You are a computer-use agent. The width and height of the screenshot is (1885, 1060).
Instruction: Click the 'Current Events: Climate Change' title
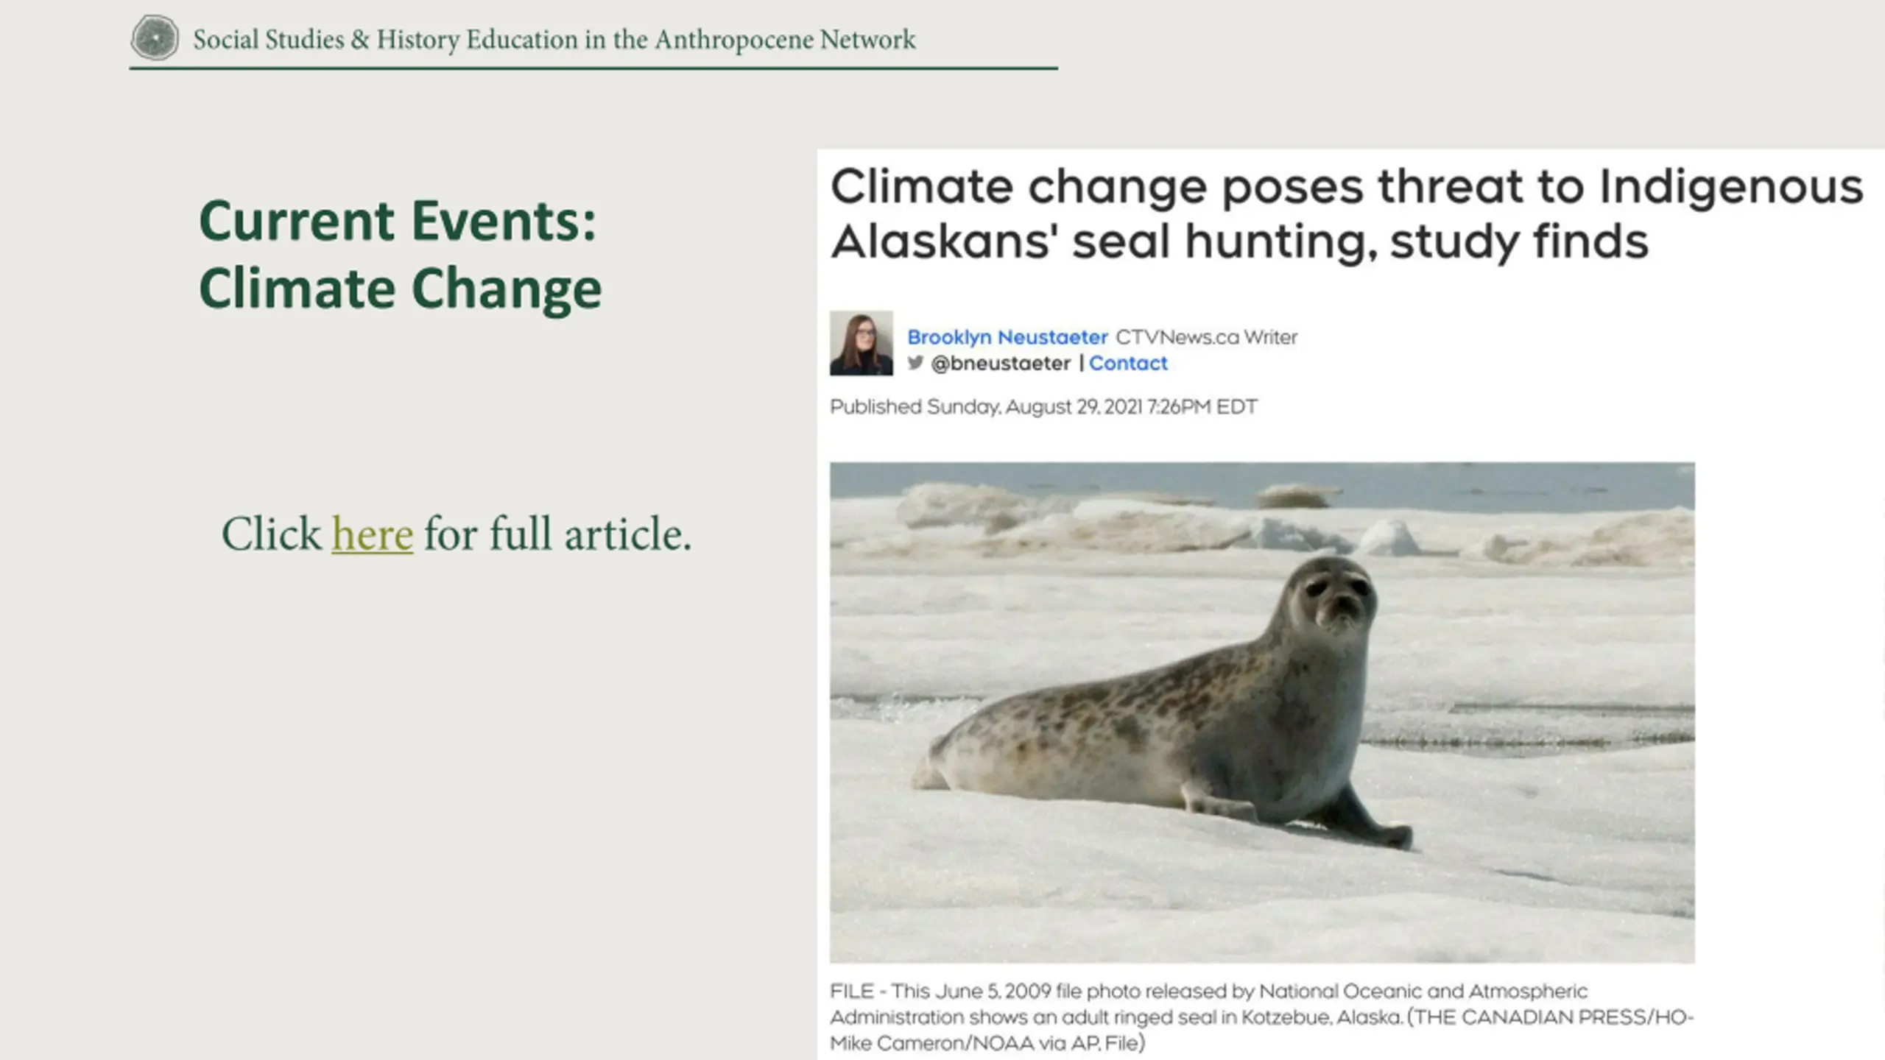coord(401,254)
